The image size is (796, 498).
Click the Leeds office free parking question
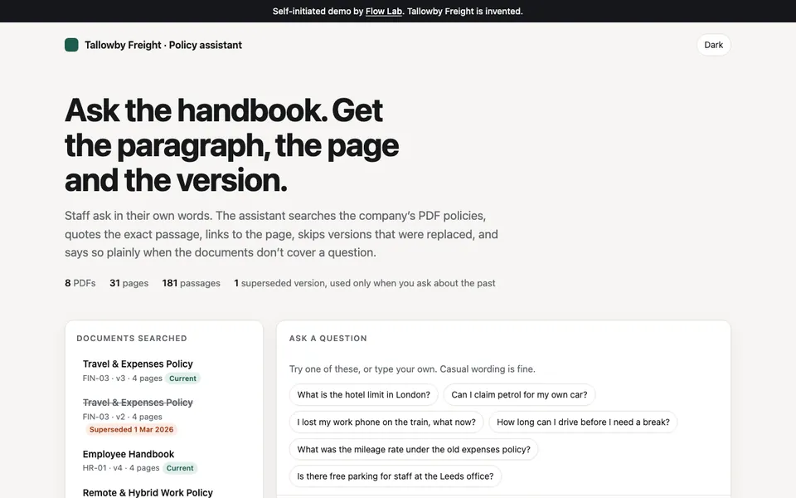pyautogui.click(x=395, y=476)
